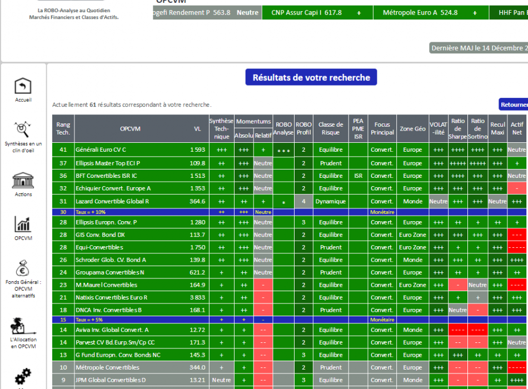Select Lazard Convertible Global R fund
528x389 pixels.
click(112, 201)
